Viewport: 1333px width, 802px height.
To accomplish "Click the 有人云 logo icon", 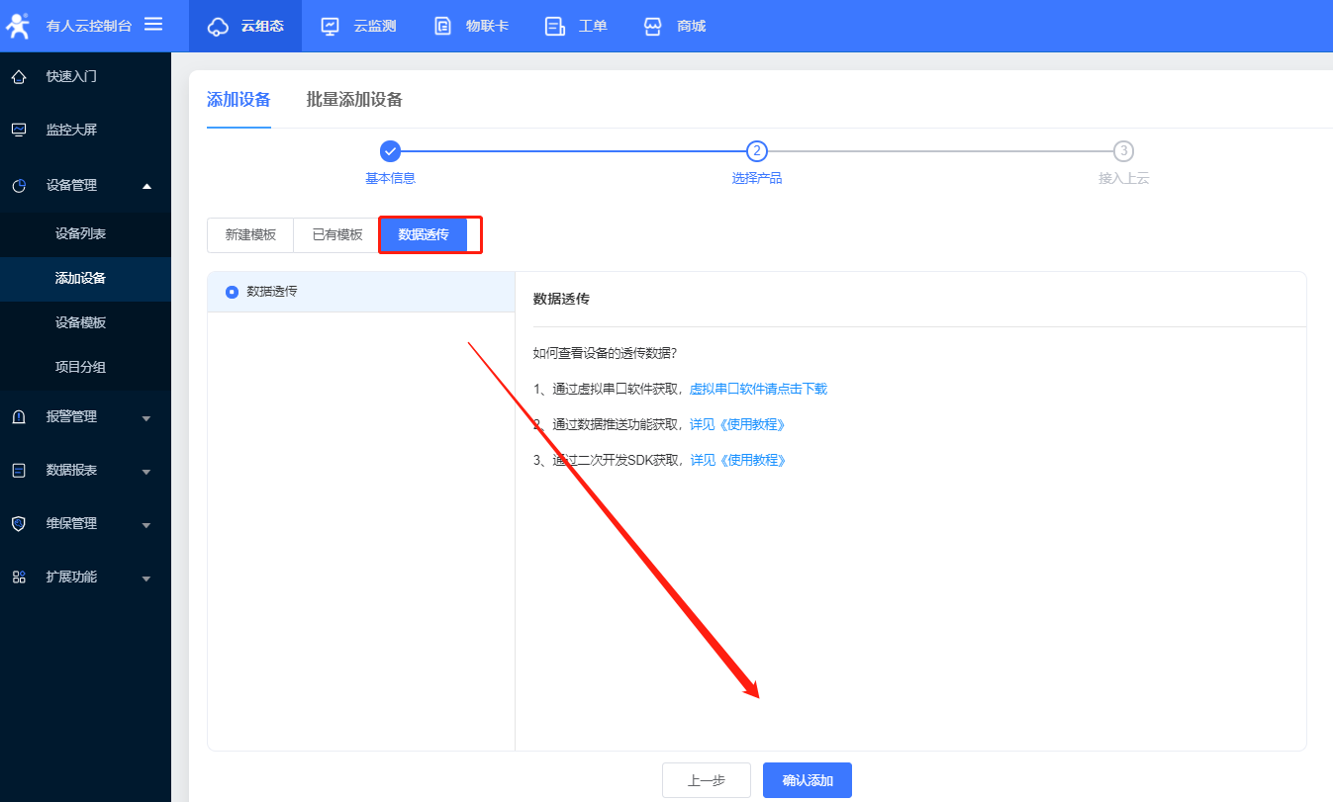I will coord(19,26).
